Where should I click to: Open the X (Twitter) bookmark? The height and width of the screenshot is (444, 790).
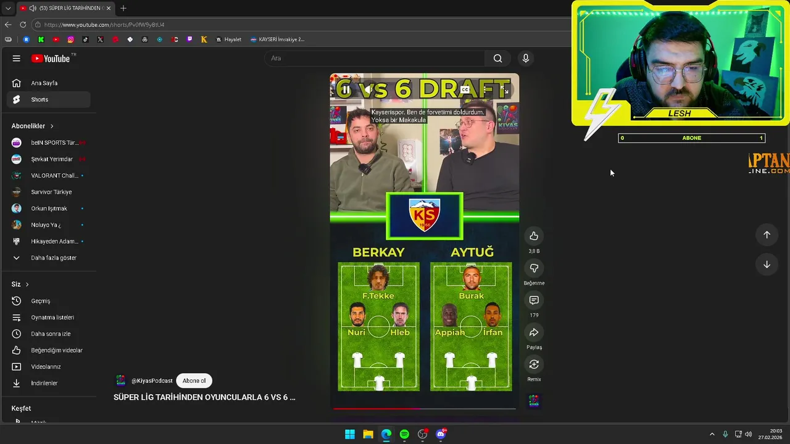[x=101, y=39]
